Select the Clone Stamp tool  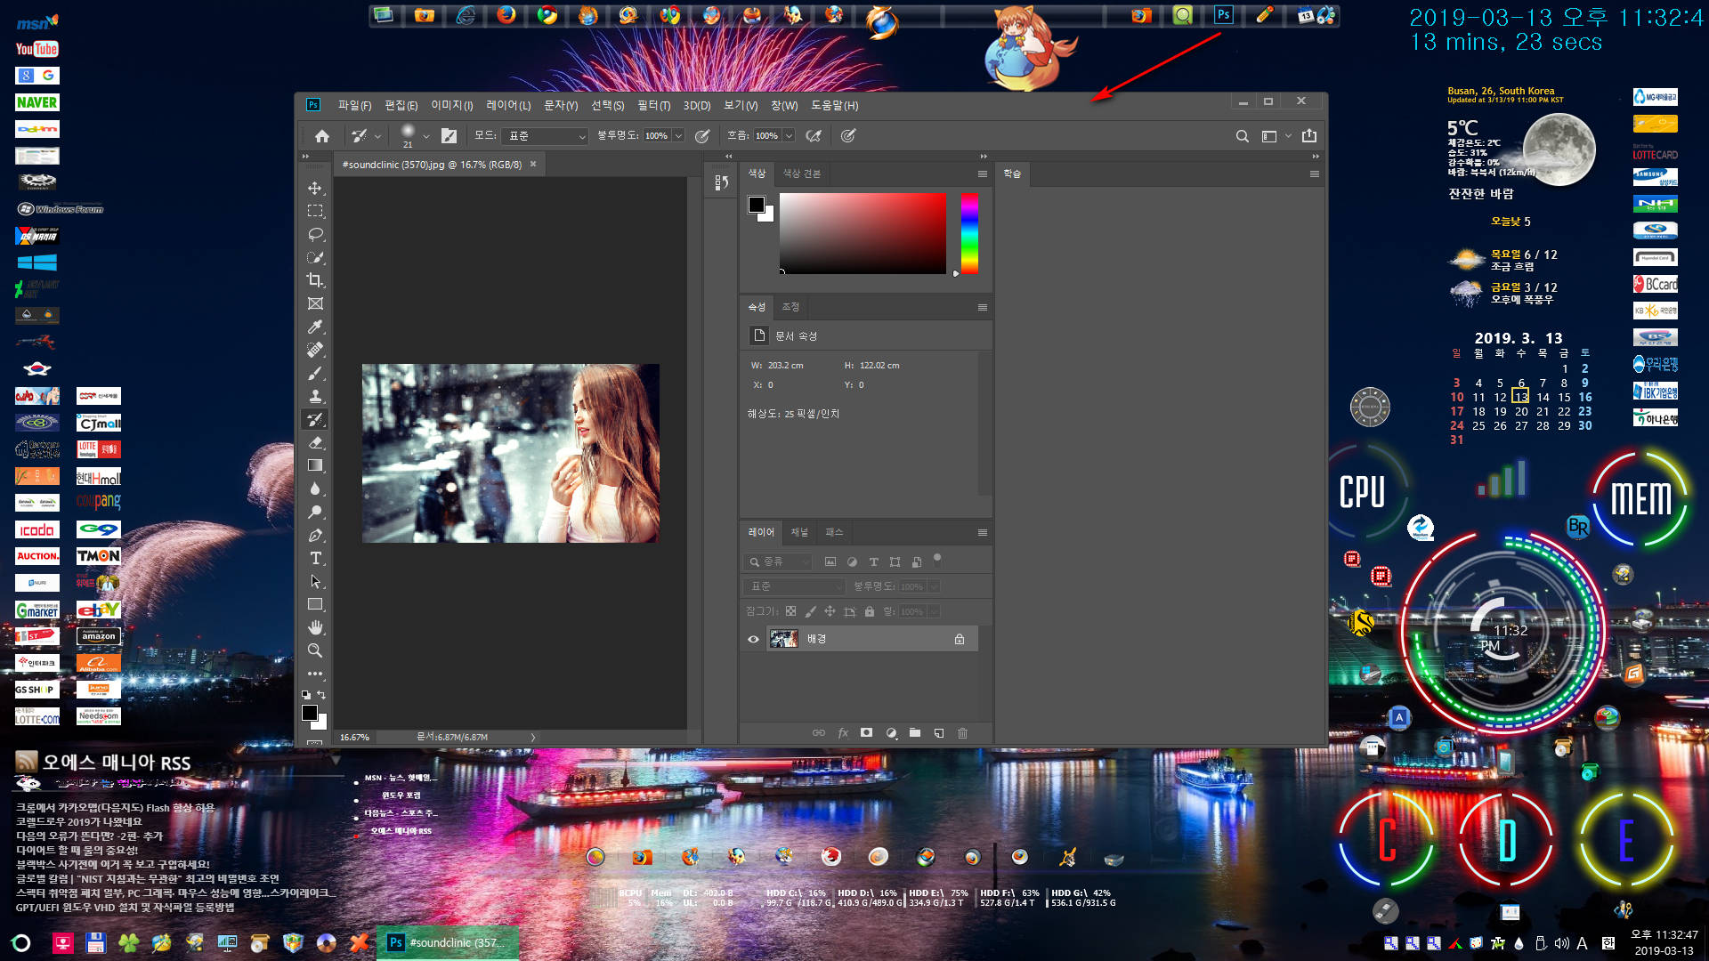point(315,396)
